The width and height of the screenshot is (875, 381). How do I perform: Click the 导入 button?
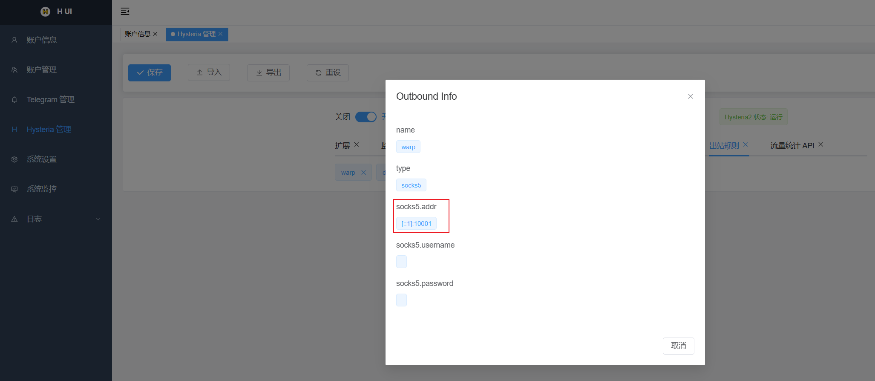[209, 73]
